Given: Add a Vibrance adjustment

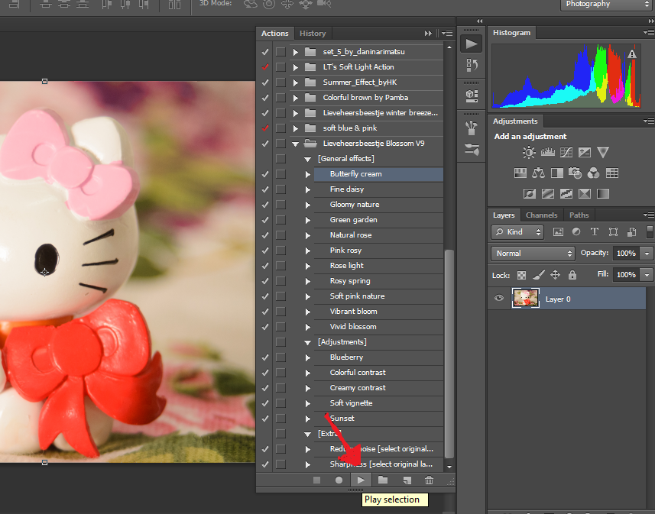Looking at the screenshot, I should coord(603,152).
